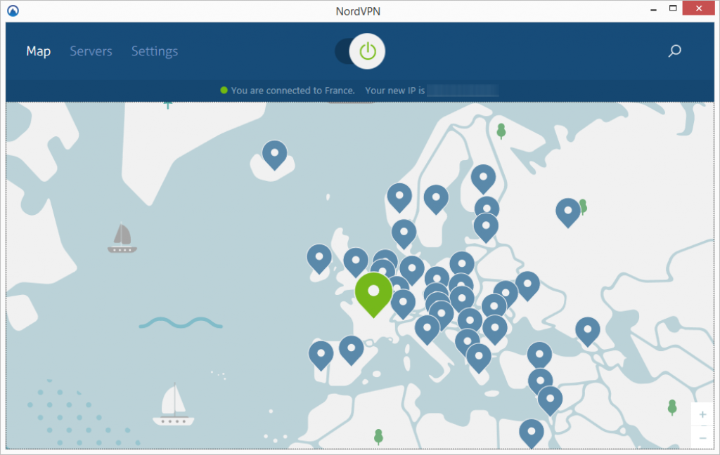Open the search magnifier icon

(x=674, y=51)
